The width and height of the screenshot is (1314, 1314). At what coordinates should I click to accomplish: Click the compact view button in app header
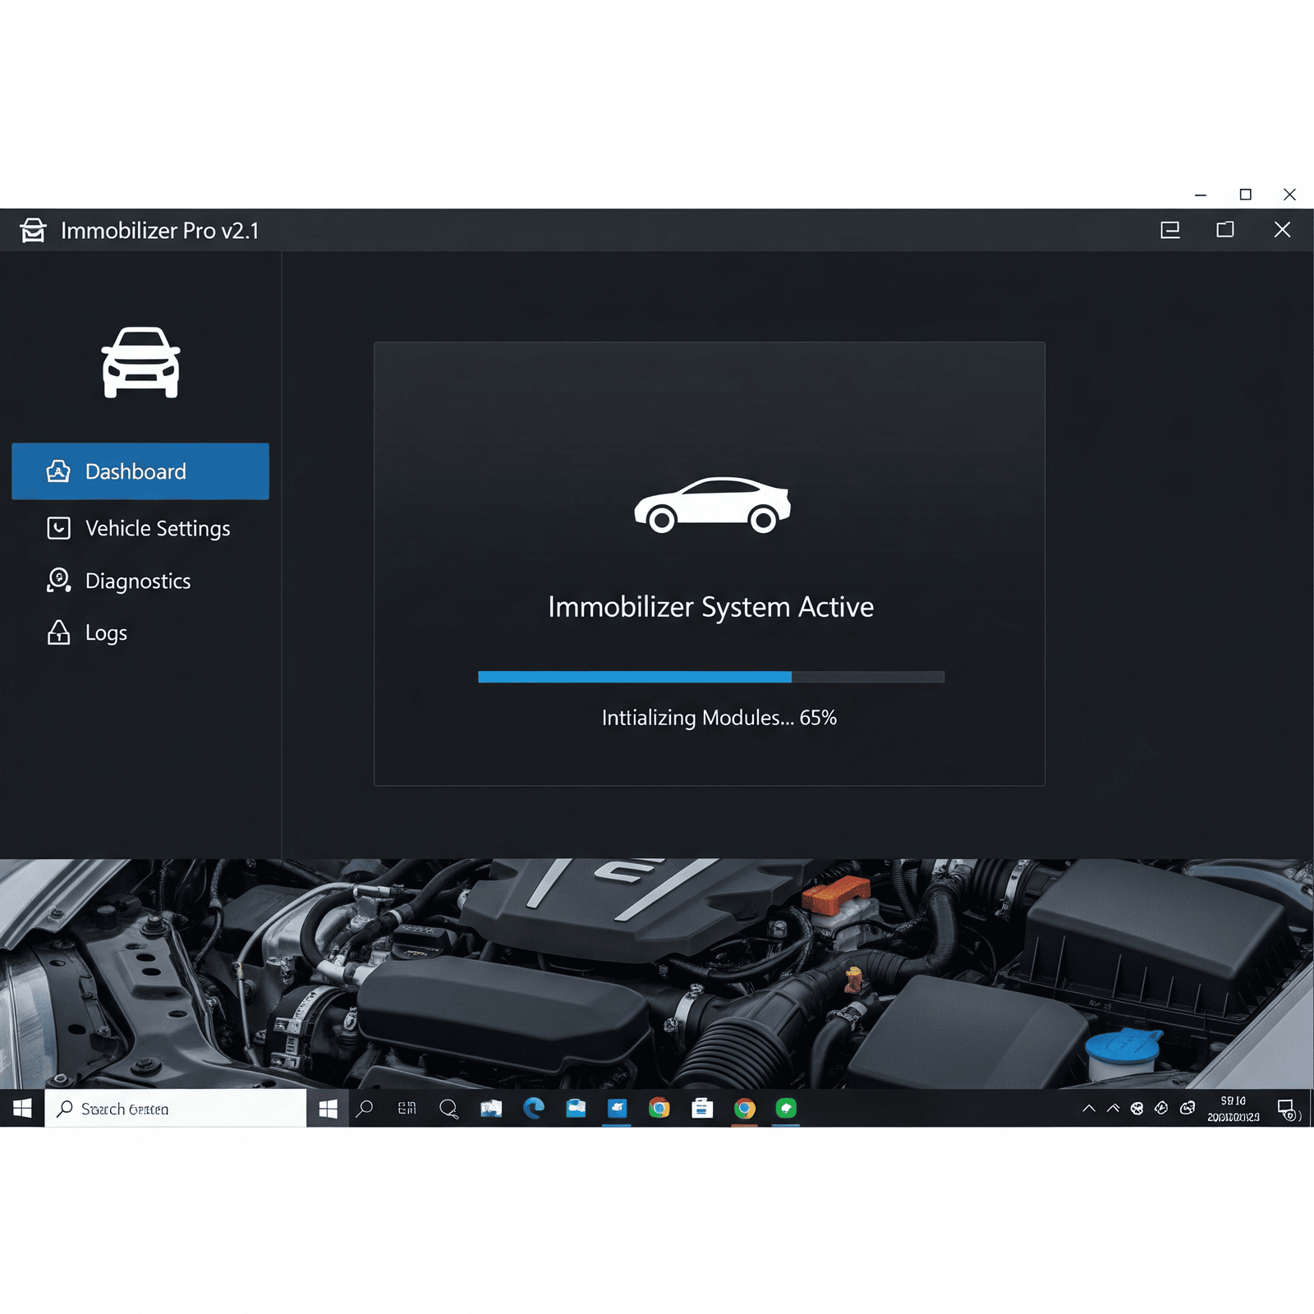[1169, 230]
